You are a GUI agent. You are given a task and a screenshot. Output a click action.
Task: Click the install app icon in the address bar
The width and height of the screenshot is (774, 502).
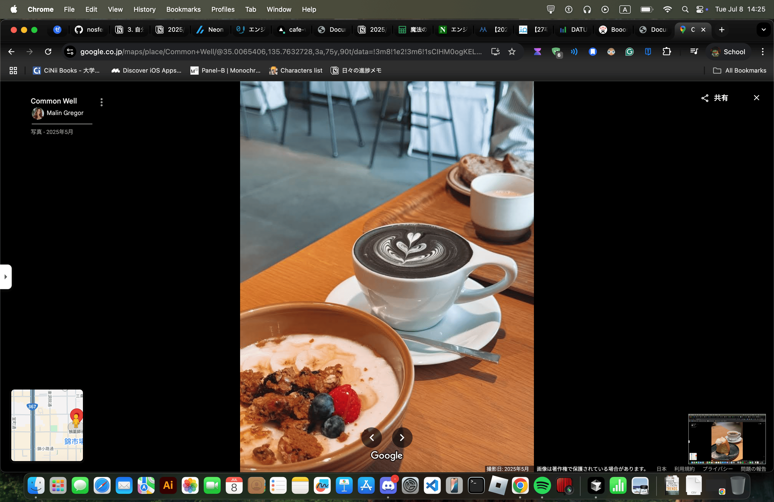(x=495, y=52)
